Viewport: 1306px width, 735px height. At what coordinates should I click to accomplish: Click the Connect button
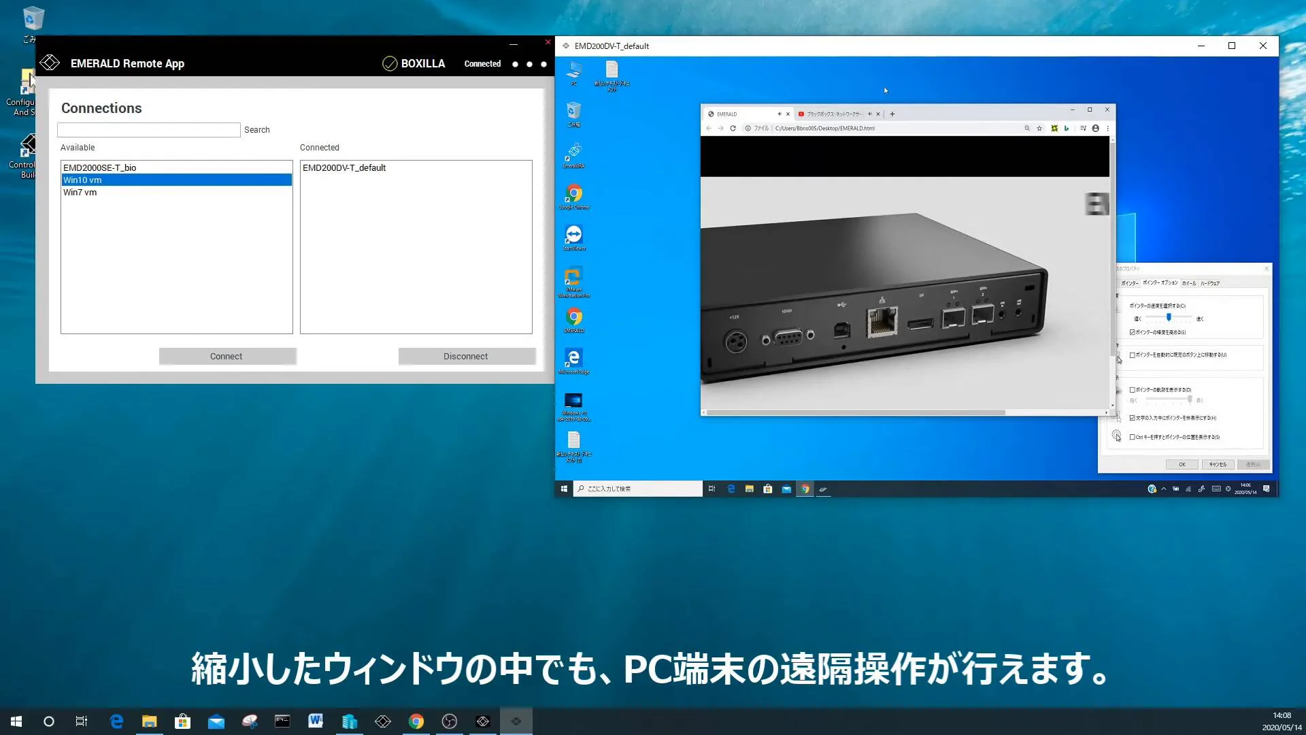coord(227,356)
